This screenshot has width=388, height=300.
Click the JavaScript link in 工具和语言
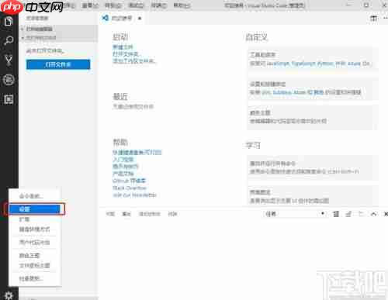[x=278, y=64]
